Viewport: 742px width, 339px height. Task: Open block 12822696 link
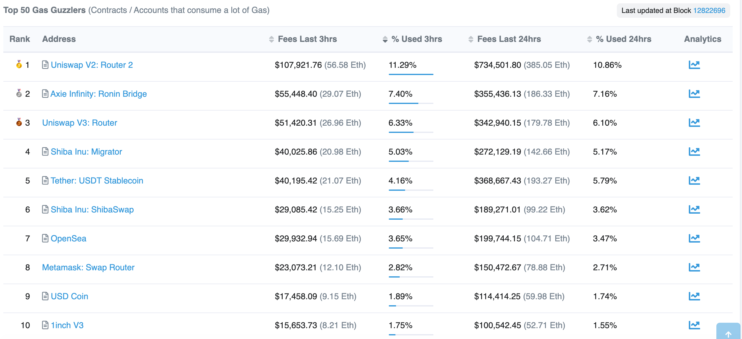(x=709, y=11)
